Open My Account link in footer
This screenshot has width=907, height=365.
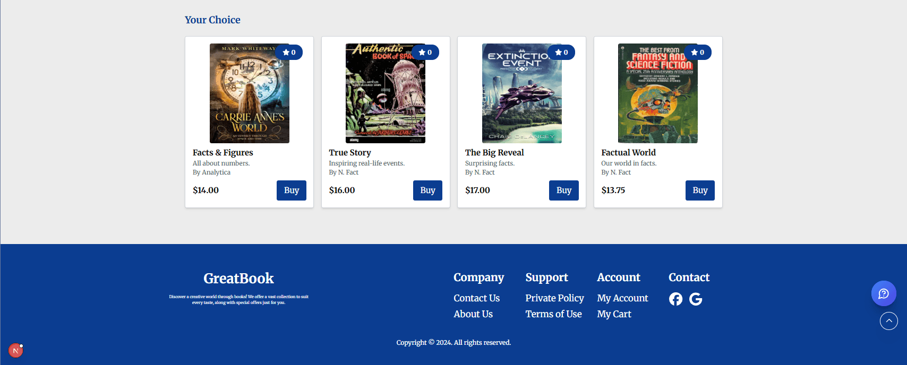coord(622,298)
